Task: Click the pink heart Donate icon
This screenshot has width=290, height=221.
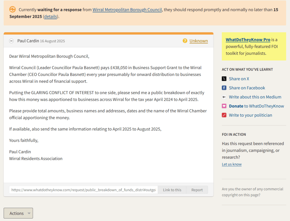Action: tap(224, 106)
